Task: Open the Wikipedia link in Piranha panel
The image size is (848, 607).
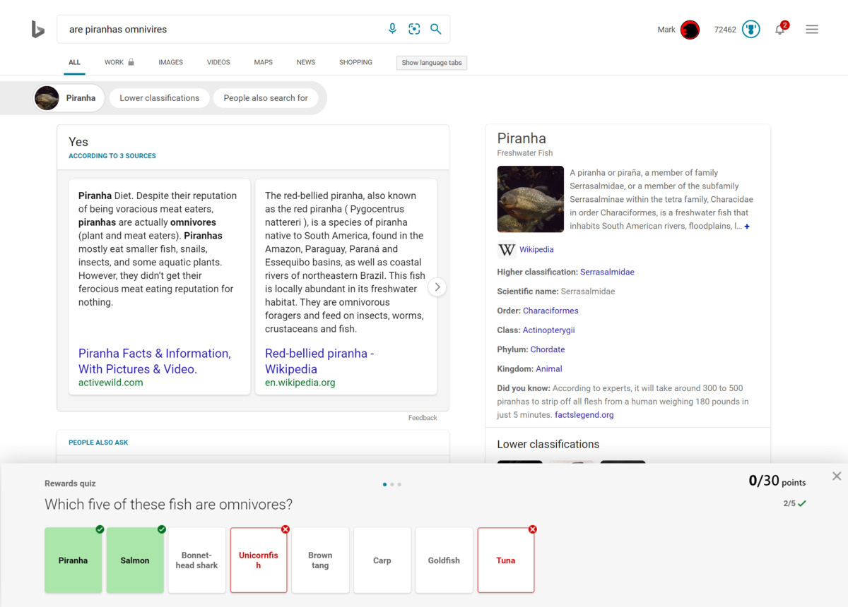Action: click(x=536, y=250)
